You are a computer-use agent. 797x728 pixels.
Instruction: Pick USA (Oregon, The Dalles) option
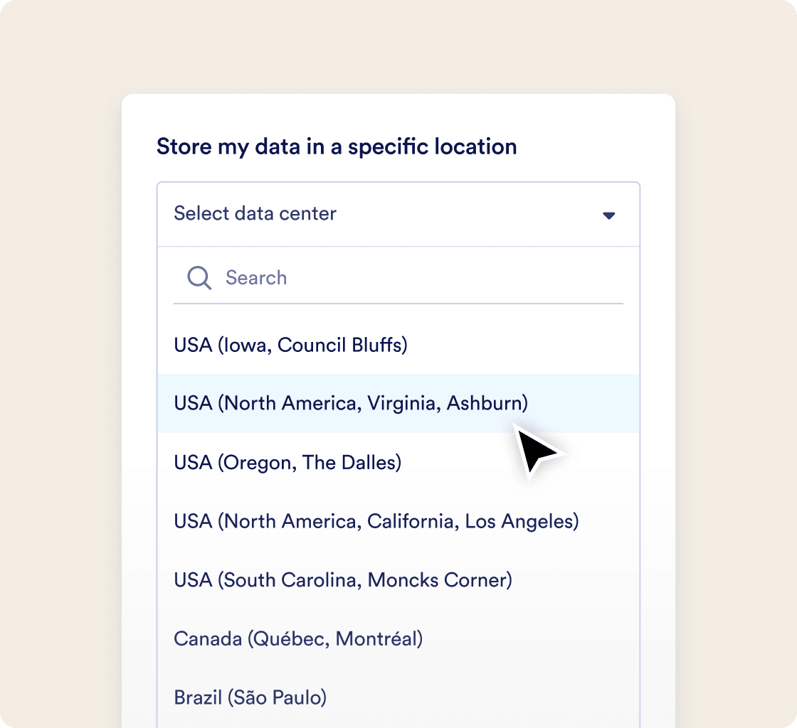coord(398,462)
